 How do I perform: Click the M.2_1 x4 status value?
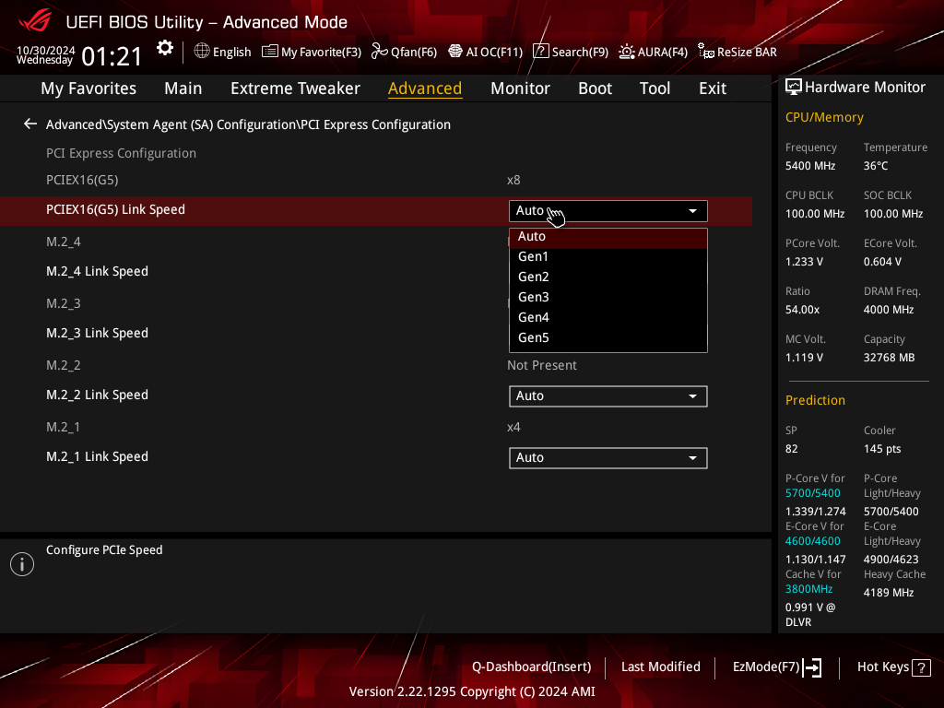pyautogui.click(x=513, y=428)
